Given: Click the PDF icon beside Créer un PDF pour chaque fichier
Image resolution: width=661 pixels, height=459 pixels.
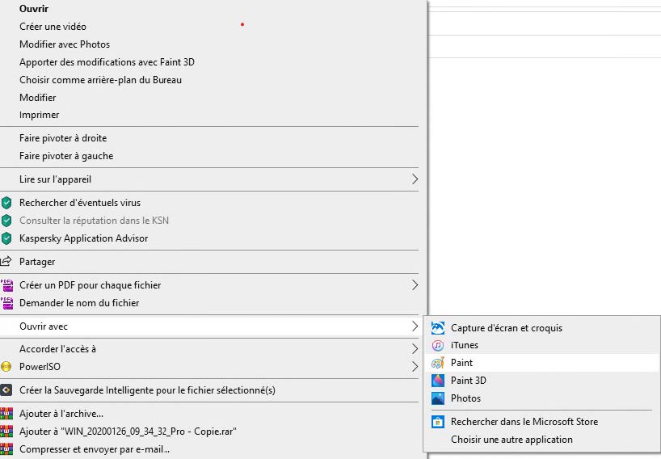Looking at the screenshot, I should pyautogui.click(x=6, y=285).
